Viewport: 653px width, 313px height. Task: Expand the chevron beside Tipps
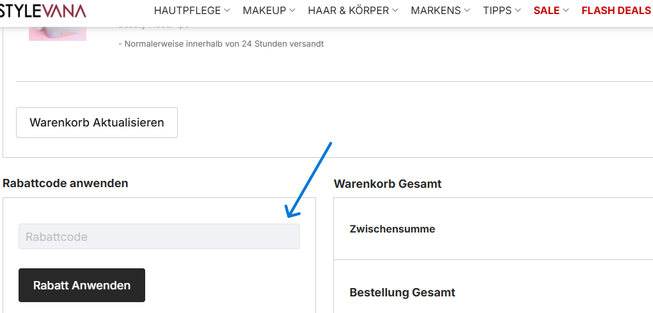click(x=517, y=10)
